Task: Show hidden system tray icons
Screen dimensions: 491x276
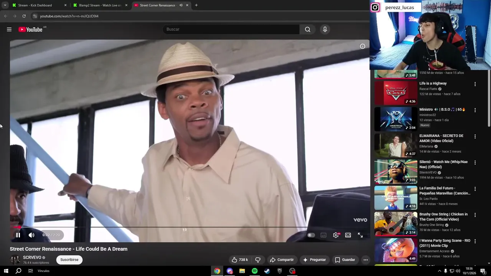Action: point(439,271)
